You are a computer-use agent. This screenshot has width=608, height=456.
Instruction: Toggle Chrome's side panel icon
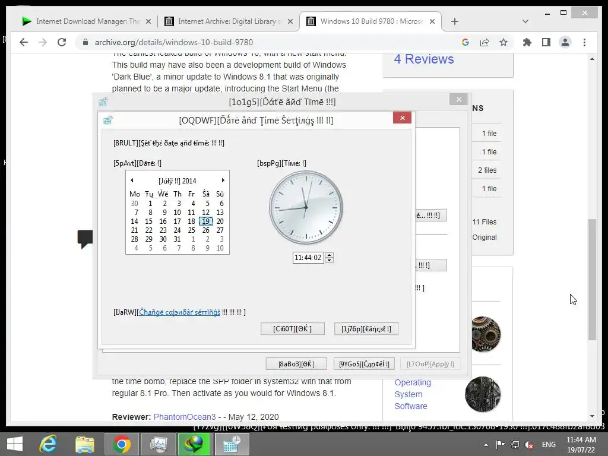[546, 42]
